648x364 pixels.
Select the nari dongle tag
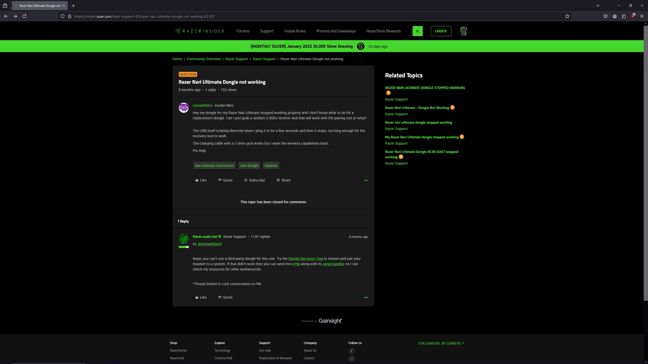249,166
